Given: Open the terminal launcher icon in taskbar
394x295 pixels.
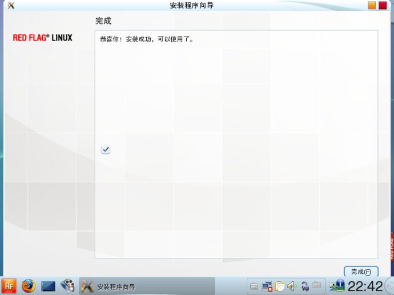Looking at the screenshot, I should point(48,286).
